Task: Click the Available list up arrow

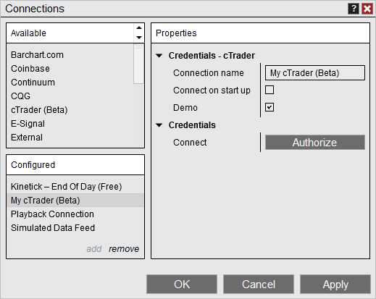Action: [139, 28]
